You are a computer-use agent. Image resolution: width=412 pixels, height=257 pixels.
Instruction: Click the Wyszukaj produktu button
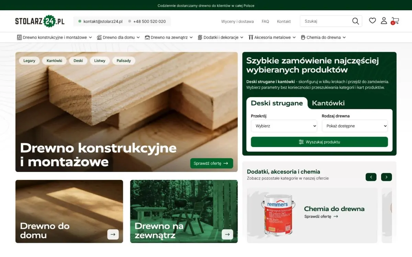pyautogui.click(x=319, y=142)
